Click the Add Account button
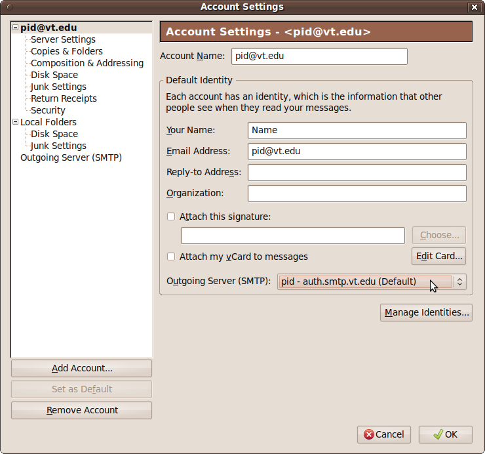Viewport: 485px width, 454px height. point(81,368)
